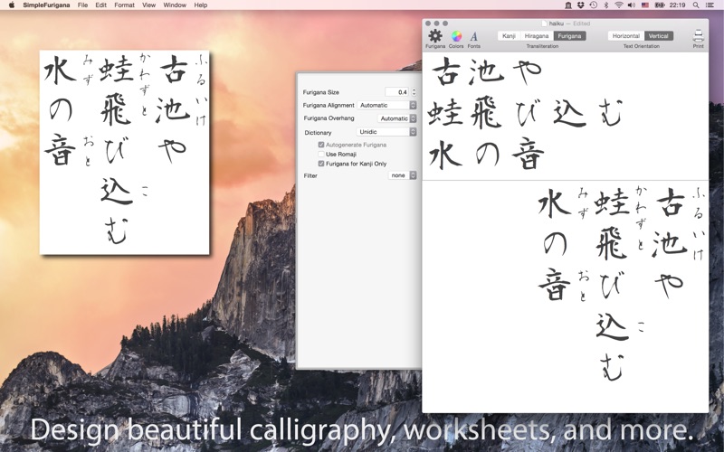
Task: Toggle Autogenerate Furigana checkbox
Action: point(321,145)
